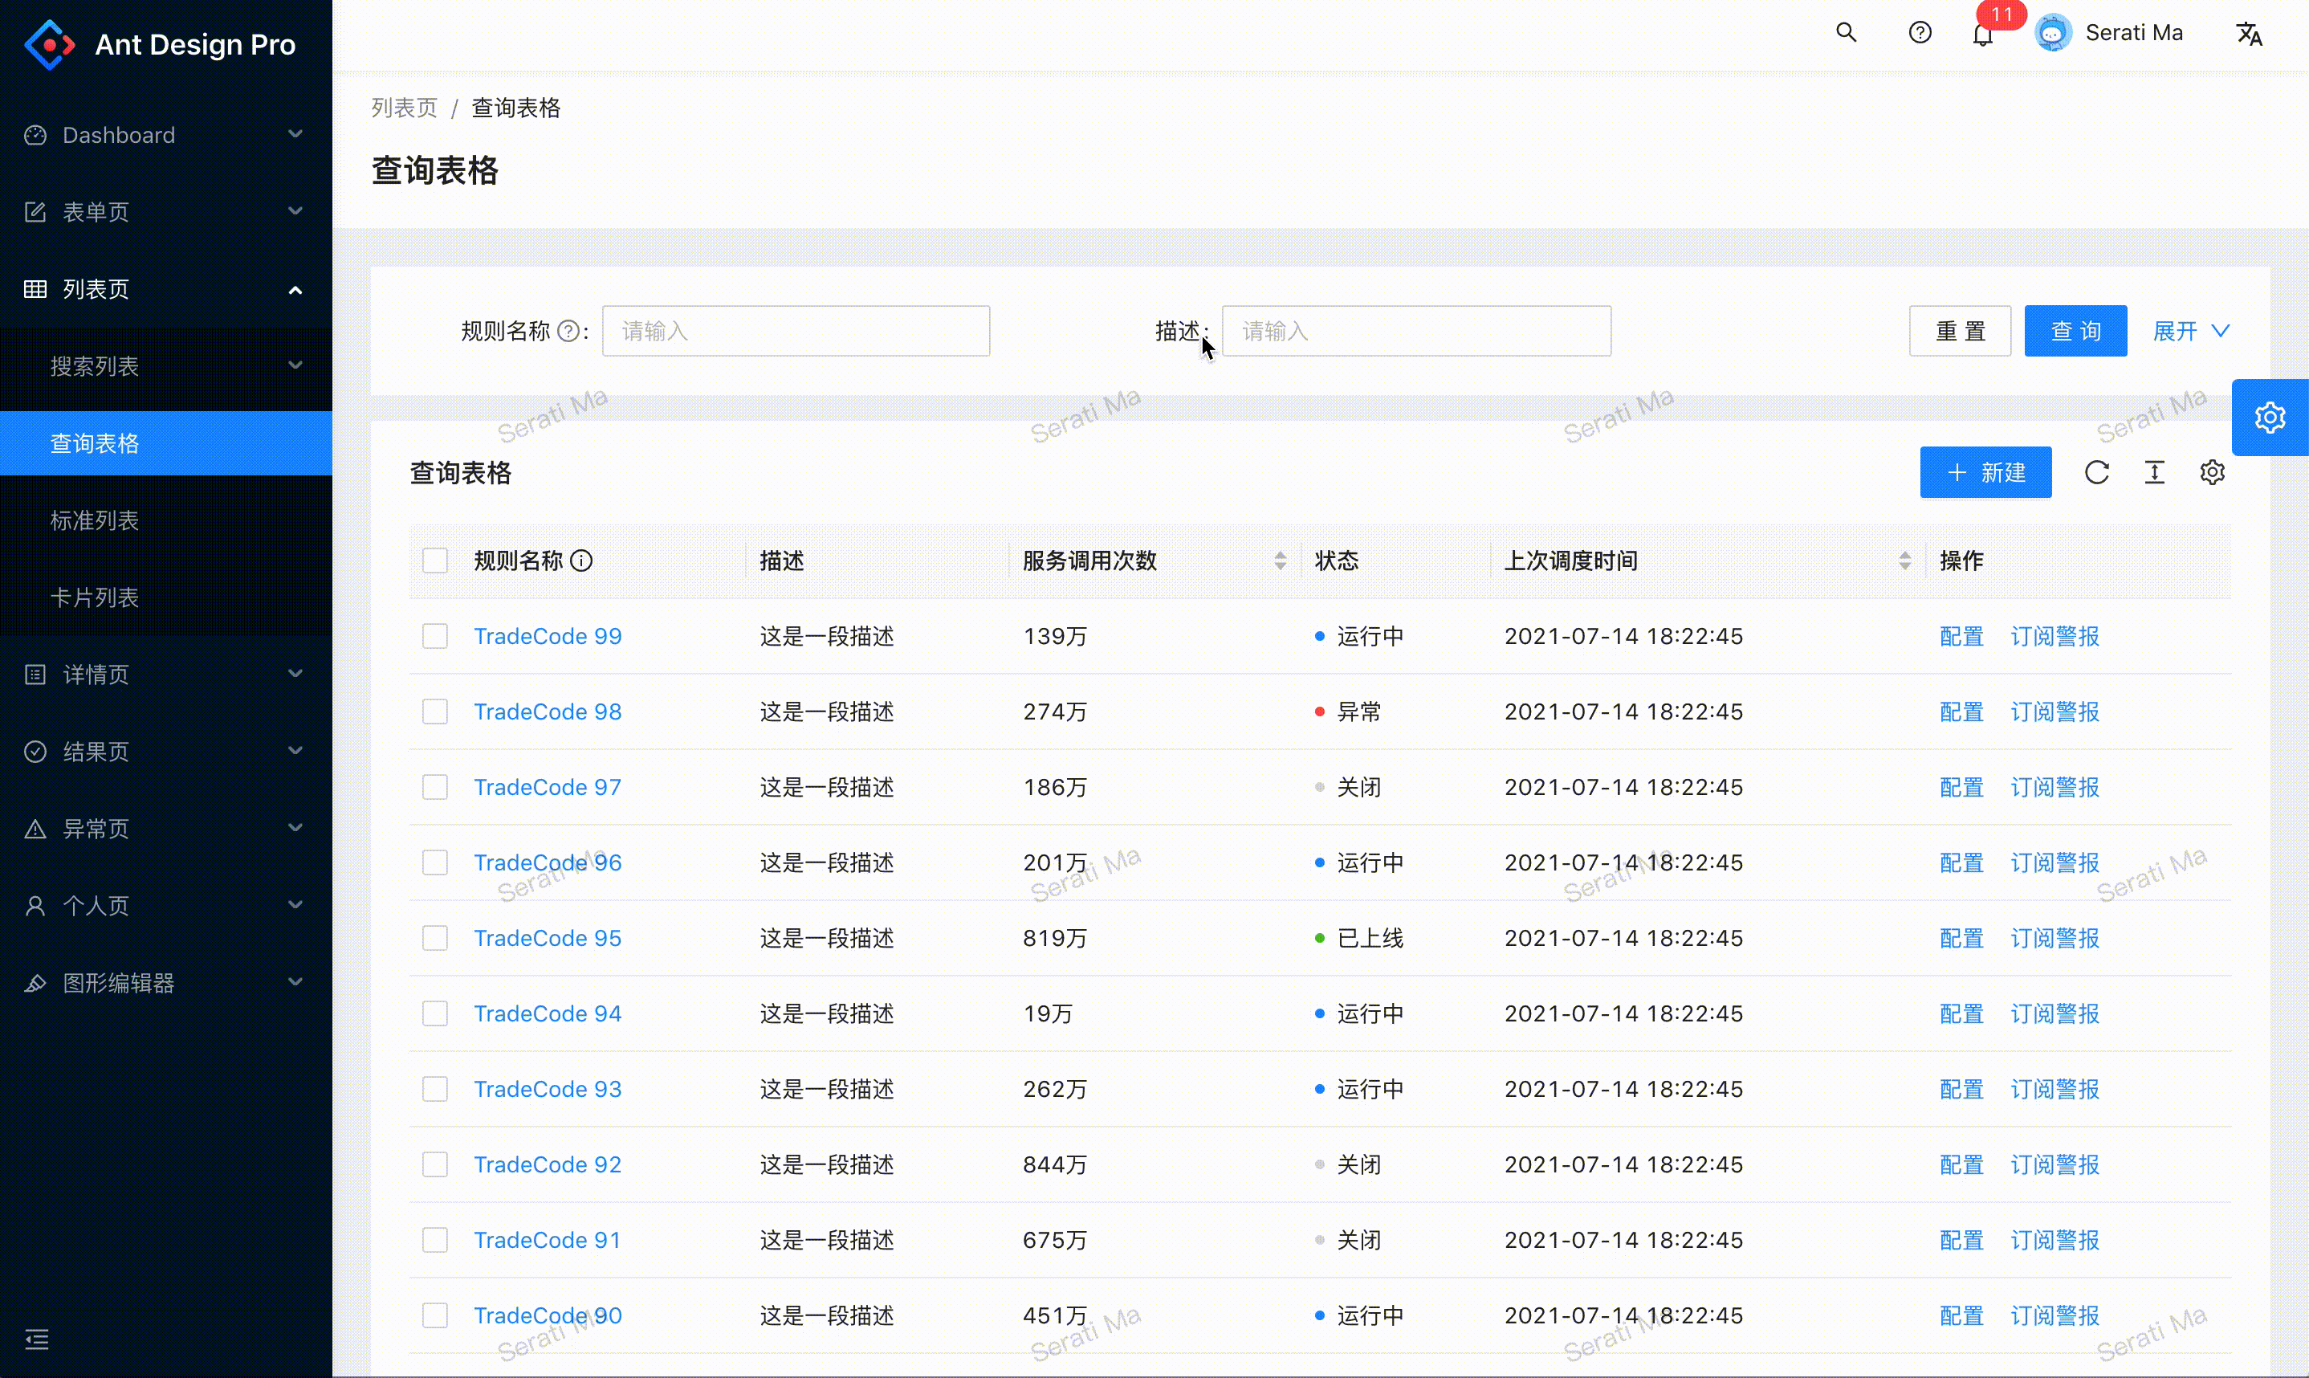This screenshot has height=1378, width=2309.
Task: Open notifications bell with 11 badge
Action: coord(1982,35)
